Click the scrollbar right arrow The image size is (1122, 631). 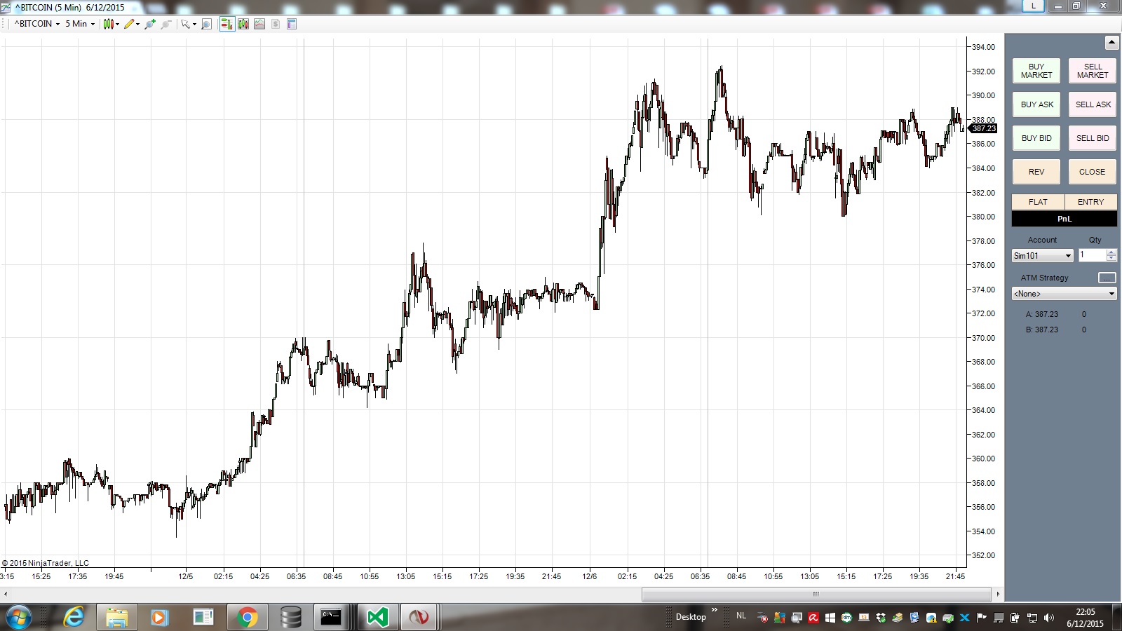pos(998,594)
